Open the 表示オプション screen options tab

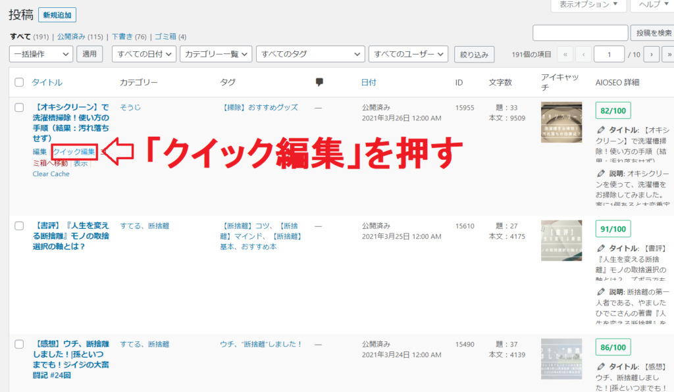(588, 5)
